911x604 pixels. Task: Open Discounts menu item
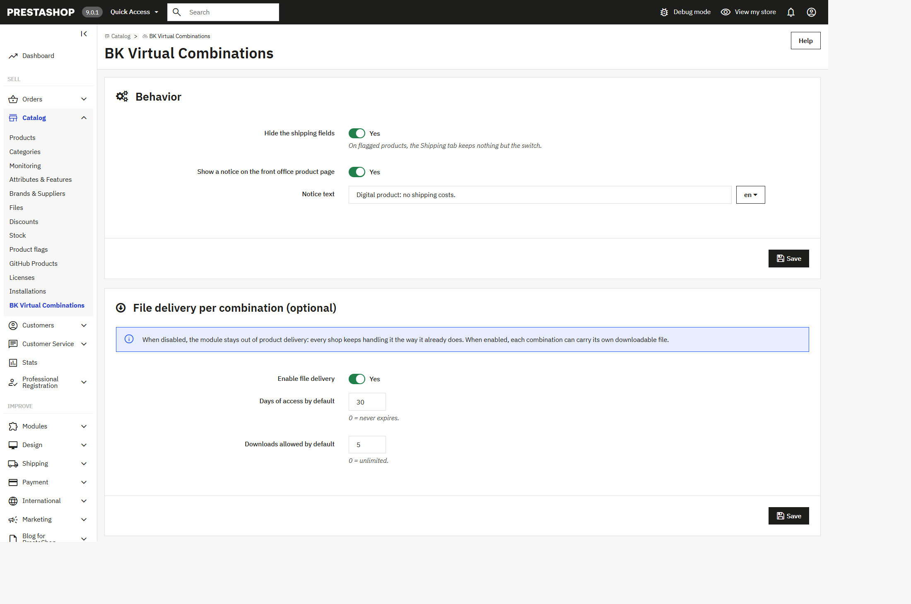coord(24,222)
